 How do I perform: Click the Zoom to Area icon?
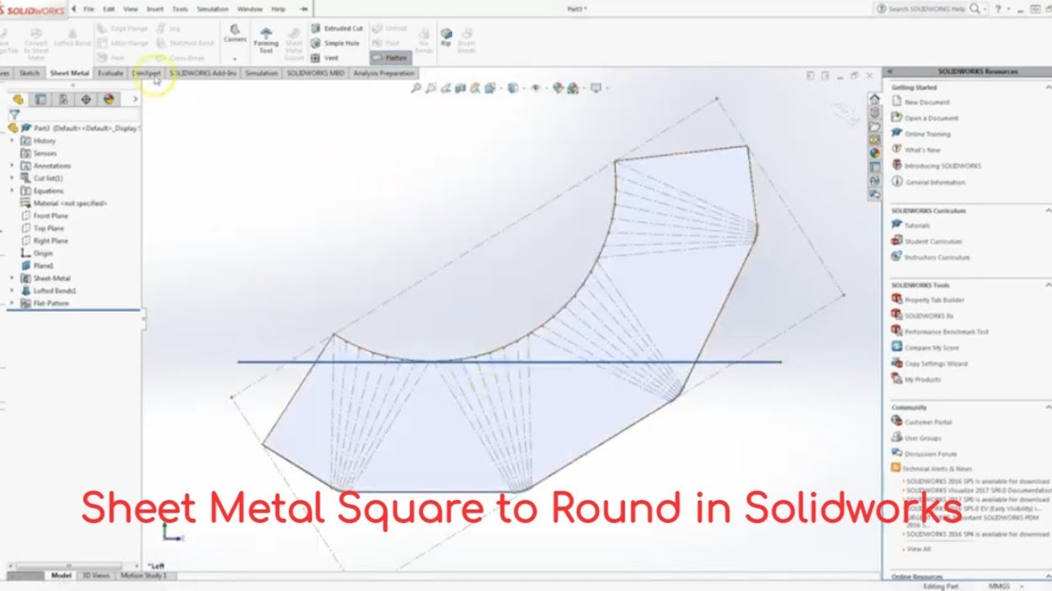pyautogui.click(x=431, y=88)
